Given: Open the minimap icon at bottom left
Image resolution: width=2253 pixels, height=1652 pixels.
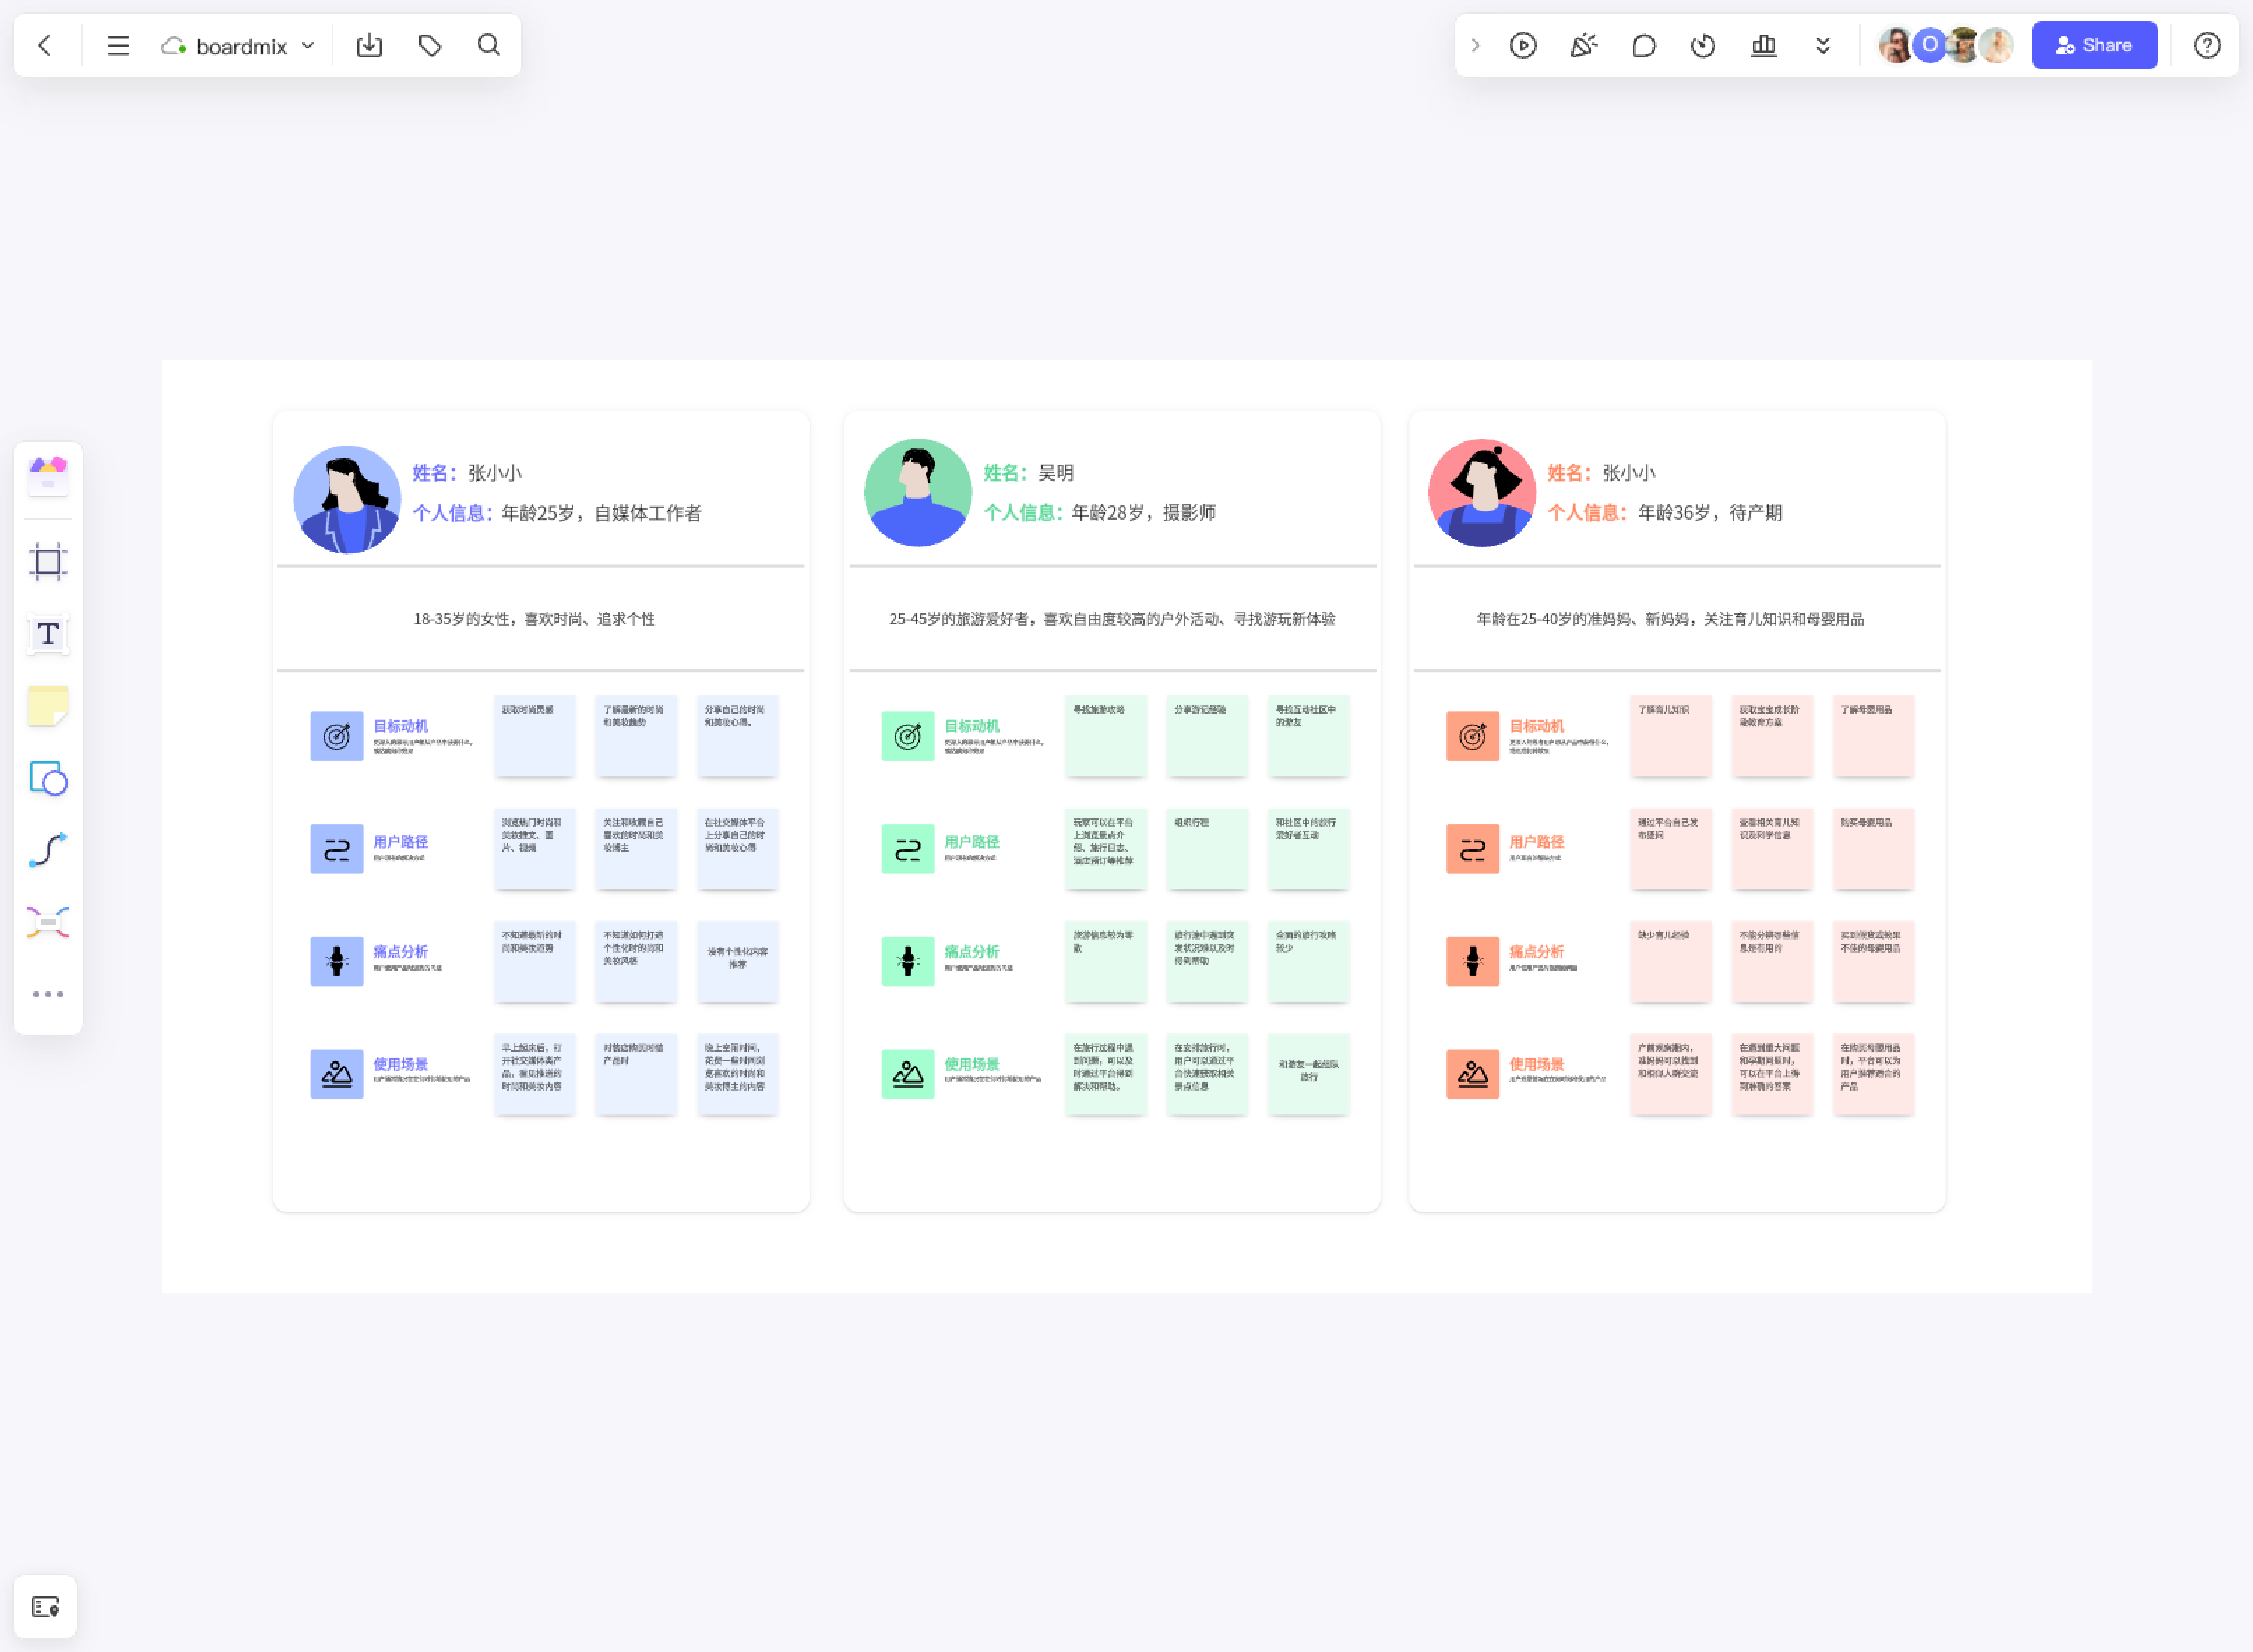Looking at the screenshot, I should [x=45, y=1607].
